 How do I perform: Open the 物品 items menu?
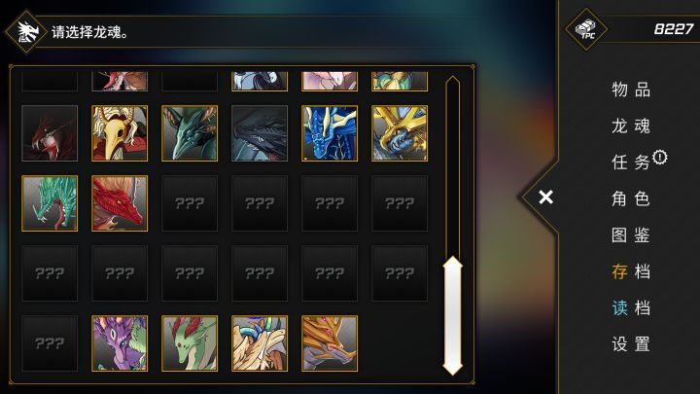click(x=631, y=90)
